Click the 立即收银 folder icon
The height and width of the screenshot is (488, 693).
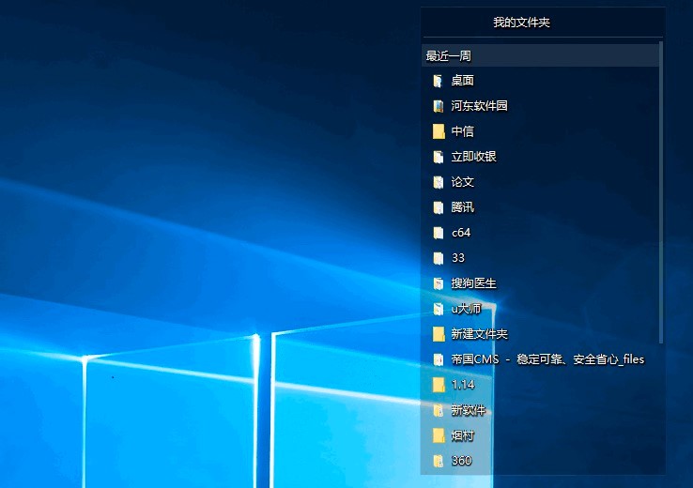coord(438,157)
